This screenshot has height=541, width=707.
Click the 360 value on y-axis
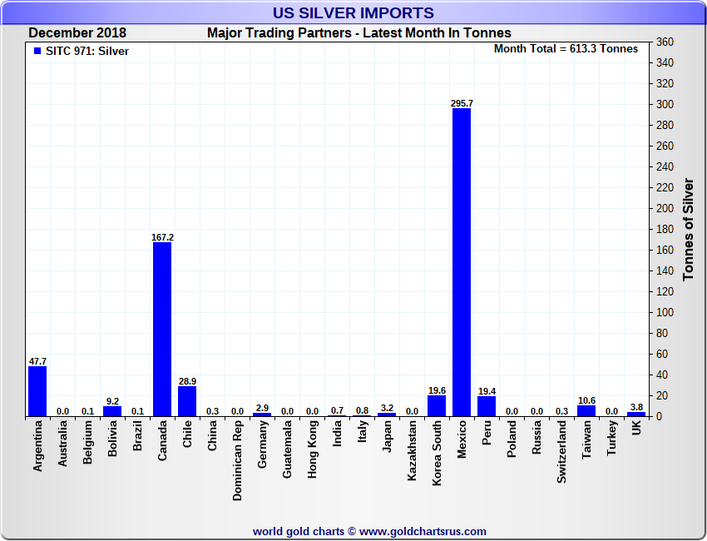pyautogui.click(x=664, y=42)
